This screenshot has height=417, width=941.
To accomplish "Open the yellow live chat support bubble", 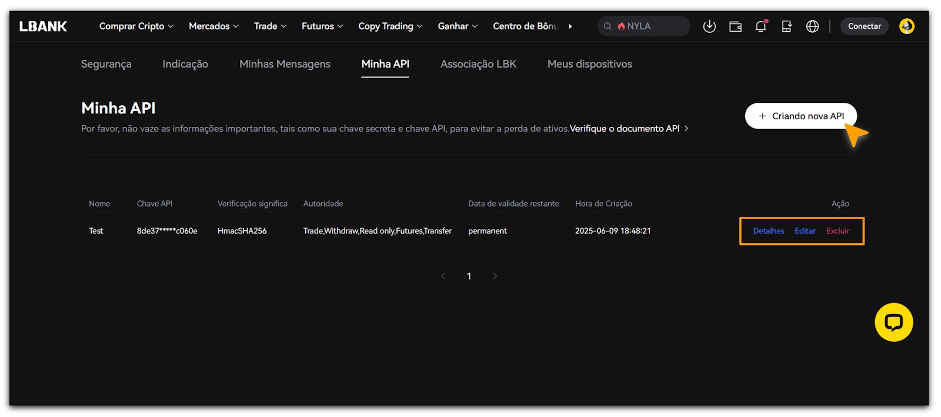I will point(893,322).
